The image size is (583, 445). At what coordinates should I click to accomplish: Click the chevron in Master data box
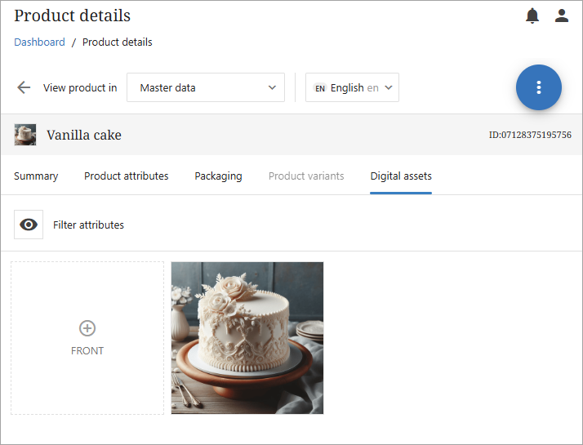point(273,87)
